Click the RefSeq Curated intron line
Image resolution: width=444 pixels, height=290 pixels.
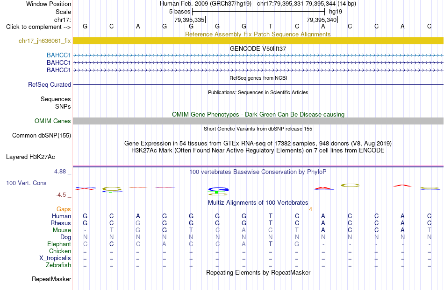[x=258, y=84]
